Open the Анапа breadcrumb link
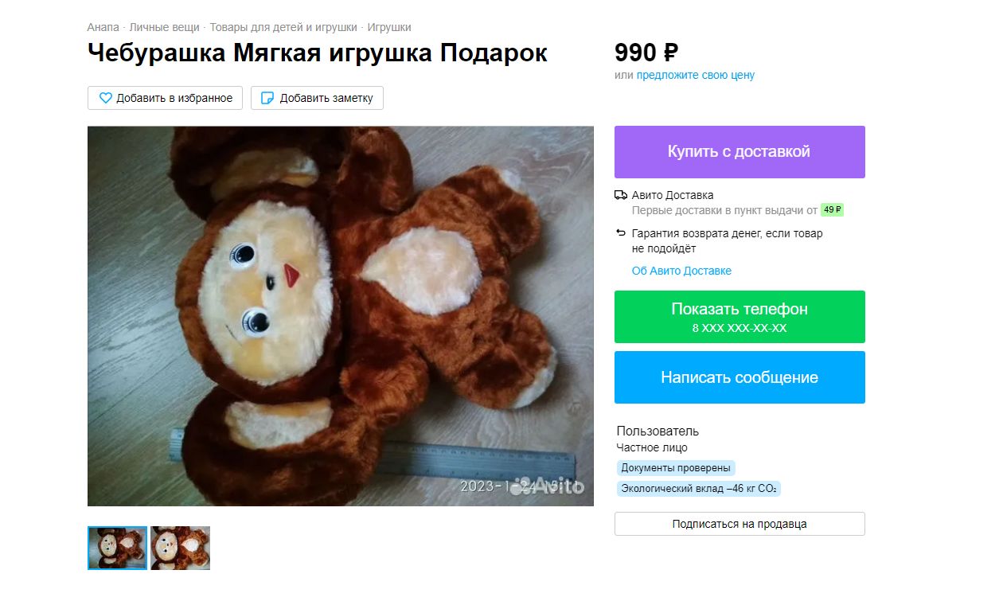This screenshot has width=999, height=609. click(103, 27)
